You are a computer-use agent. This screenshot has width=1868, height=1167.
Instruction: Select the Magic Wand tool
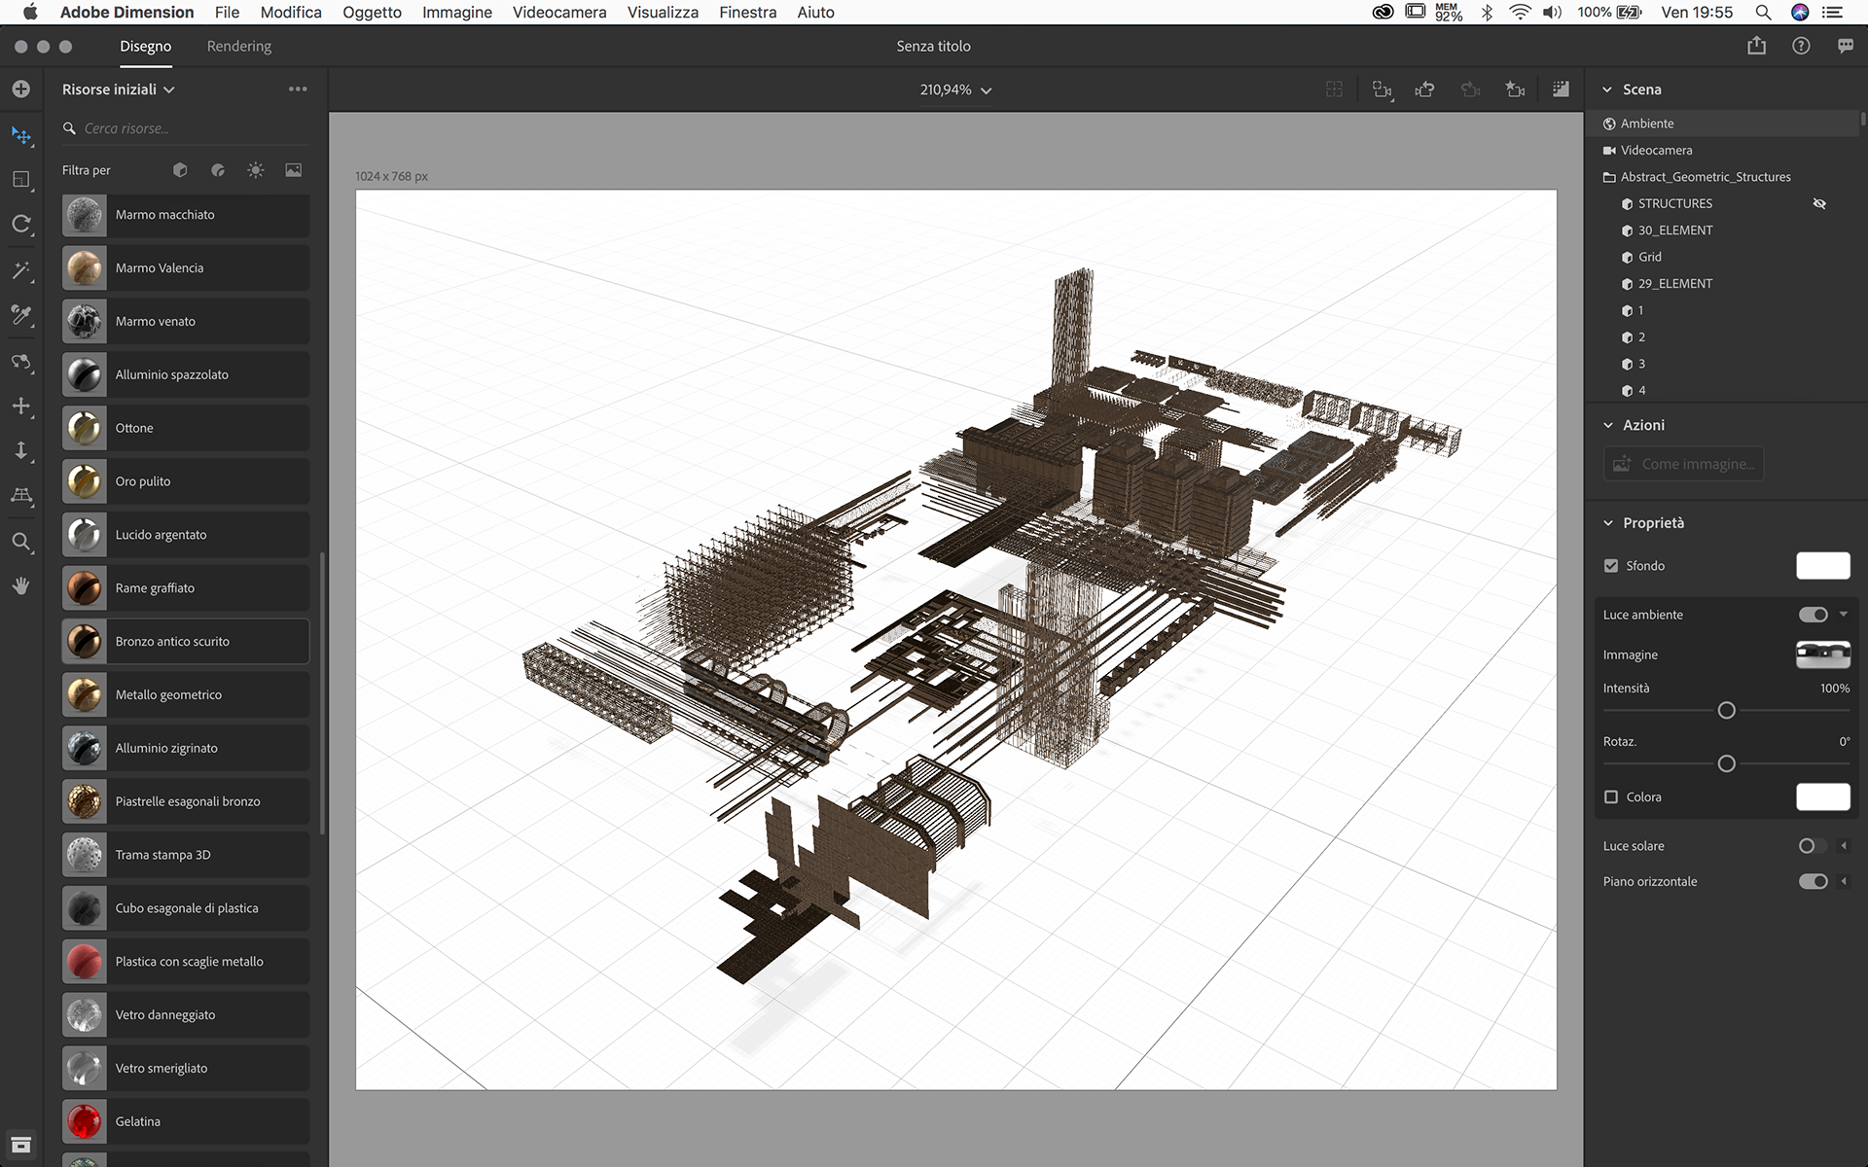(21, 270)
